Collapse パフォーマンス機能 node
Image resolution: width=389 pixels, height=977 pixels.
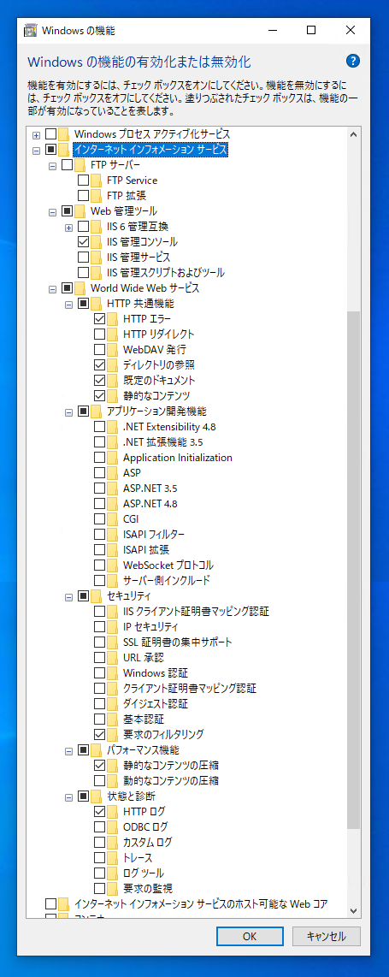click(x=68, y=751)
